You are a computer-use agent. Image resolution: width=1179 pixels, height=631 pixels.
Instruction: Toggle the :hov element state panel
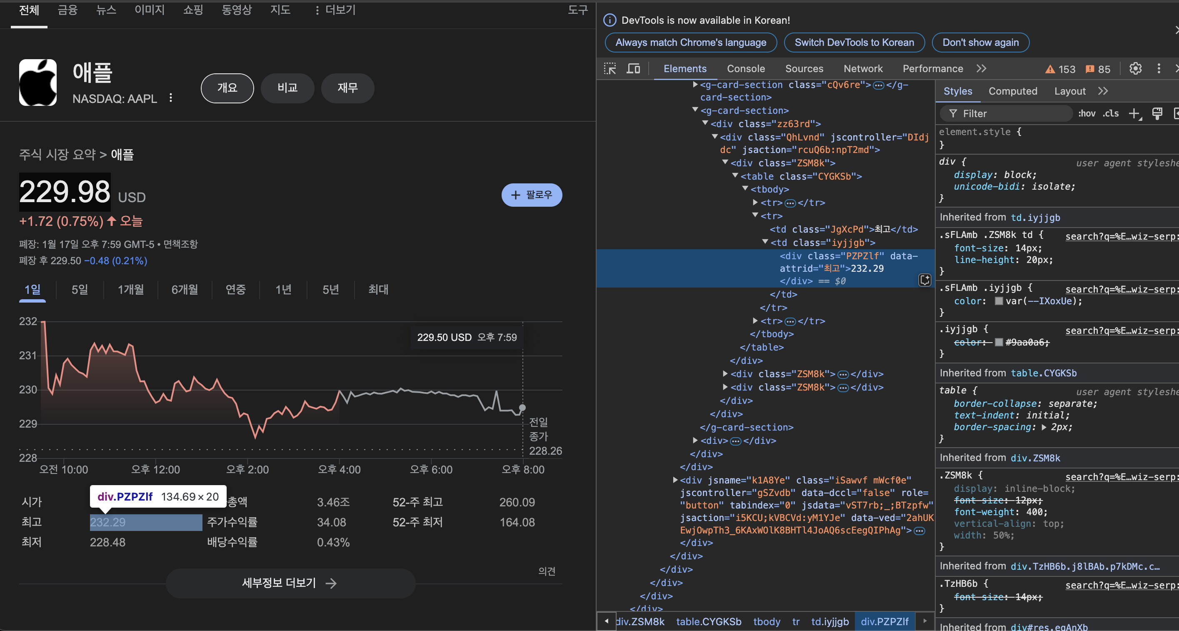click(x=1087, y=113)
